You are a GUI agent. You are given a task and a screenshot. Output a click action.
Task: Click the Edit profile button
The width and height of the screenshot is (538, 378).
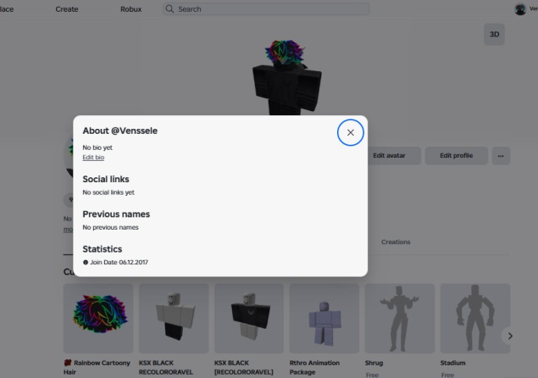pos(457,156)
